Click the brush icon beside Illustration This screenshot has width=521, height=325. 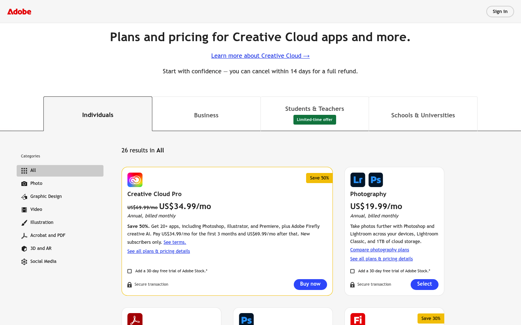tap(24, 223)
